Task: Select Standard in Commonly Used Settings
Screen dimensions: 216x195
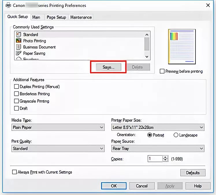Action: [79, 34]
